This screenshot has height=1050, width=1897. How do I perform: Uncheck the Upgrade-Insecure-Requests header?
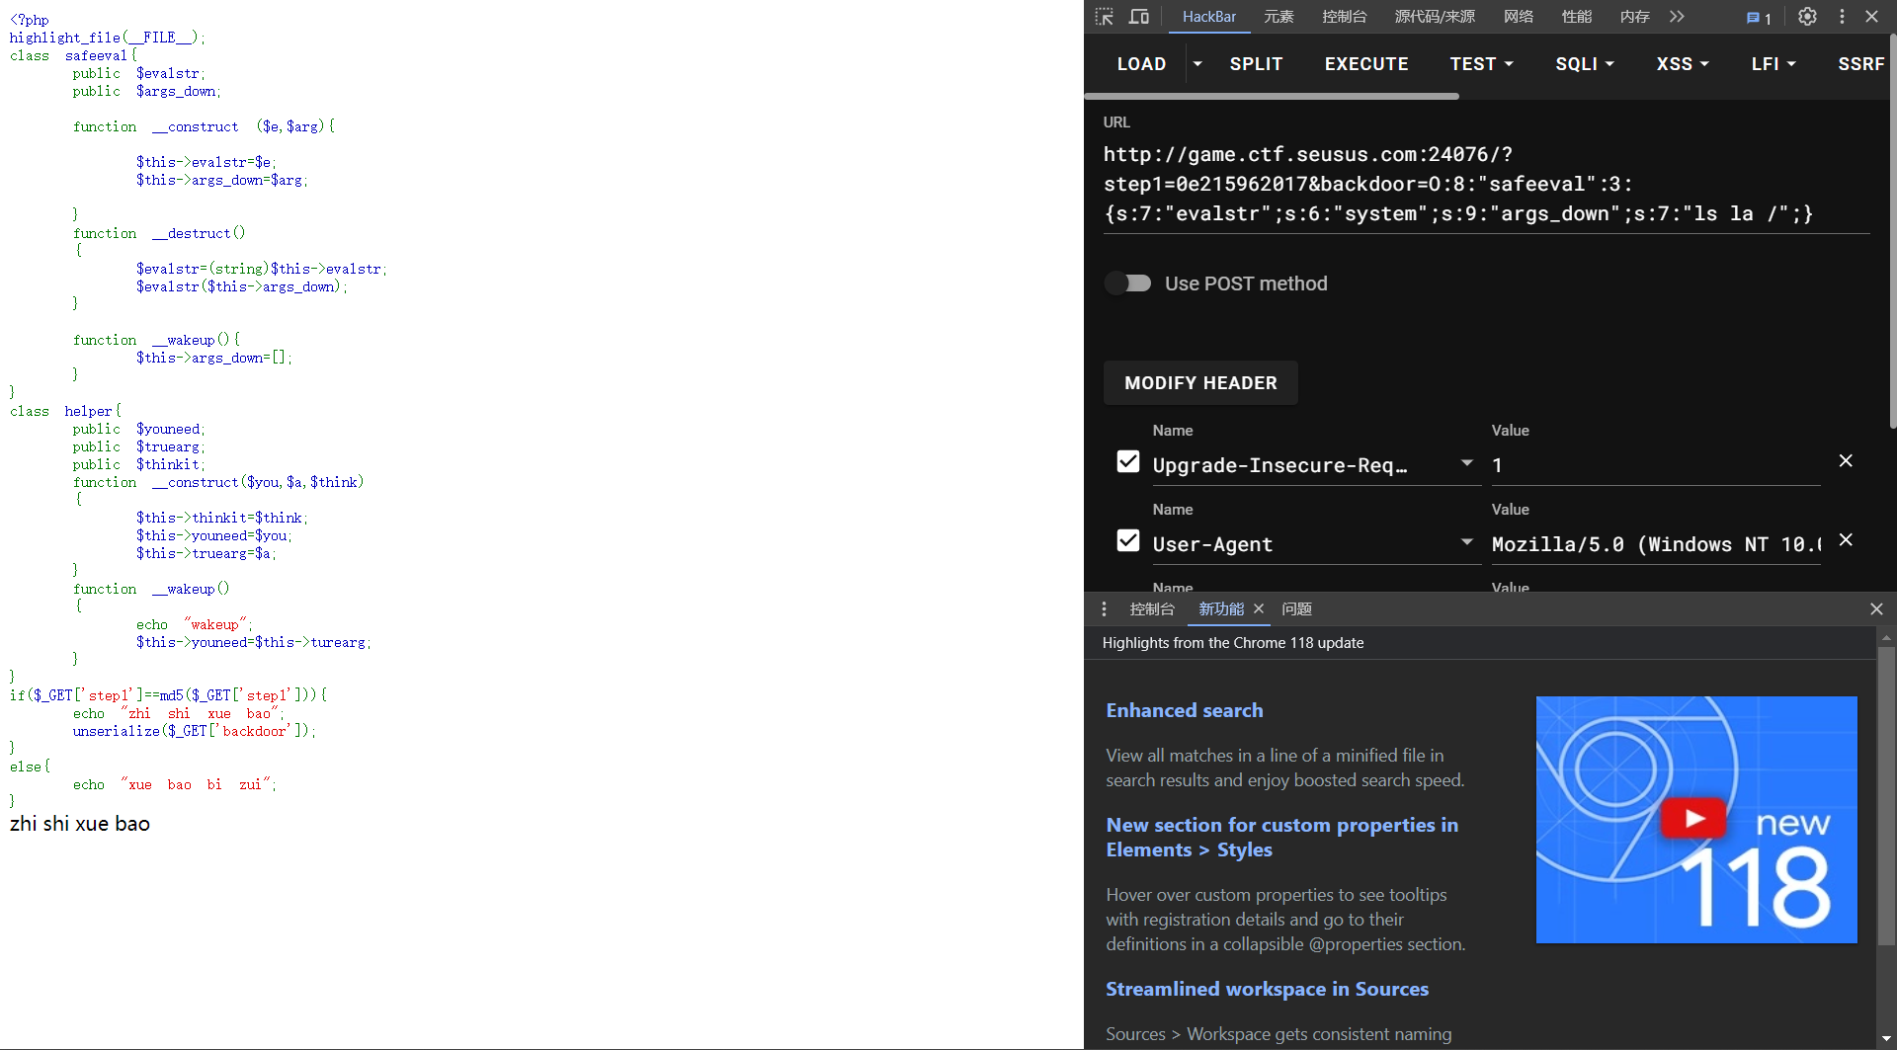(x=1127, y=461)
